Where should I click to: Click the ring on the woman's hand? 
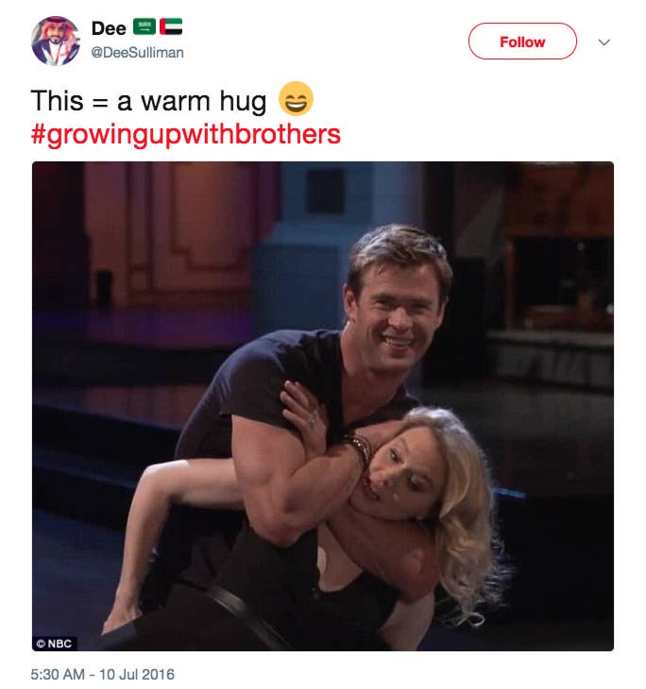coord(314,416)
